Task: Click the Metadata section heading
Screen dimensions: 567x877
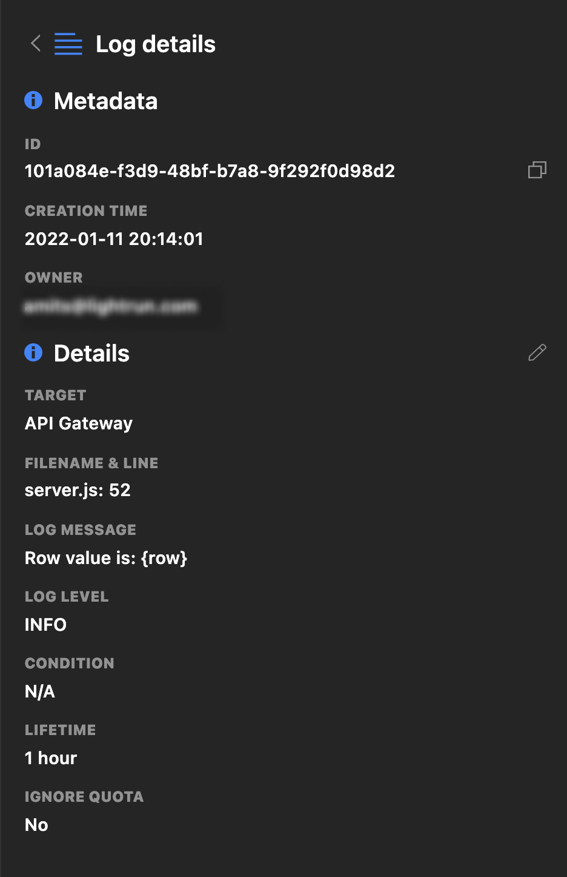Action: coord(105,101)
